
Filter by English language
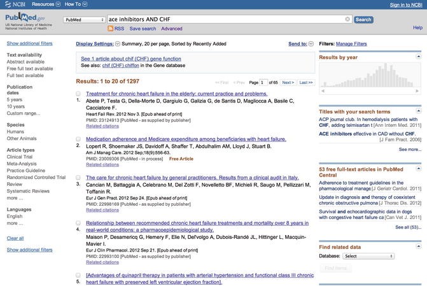point(15,216)
